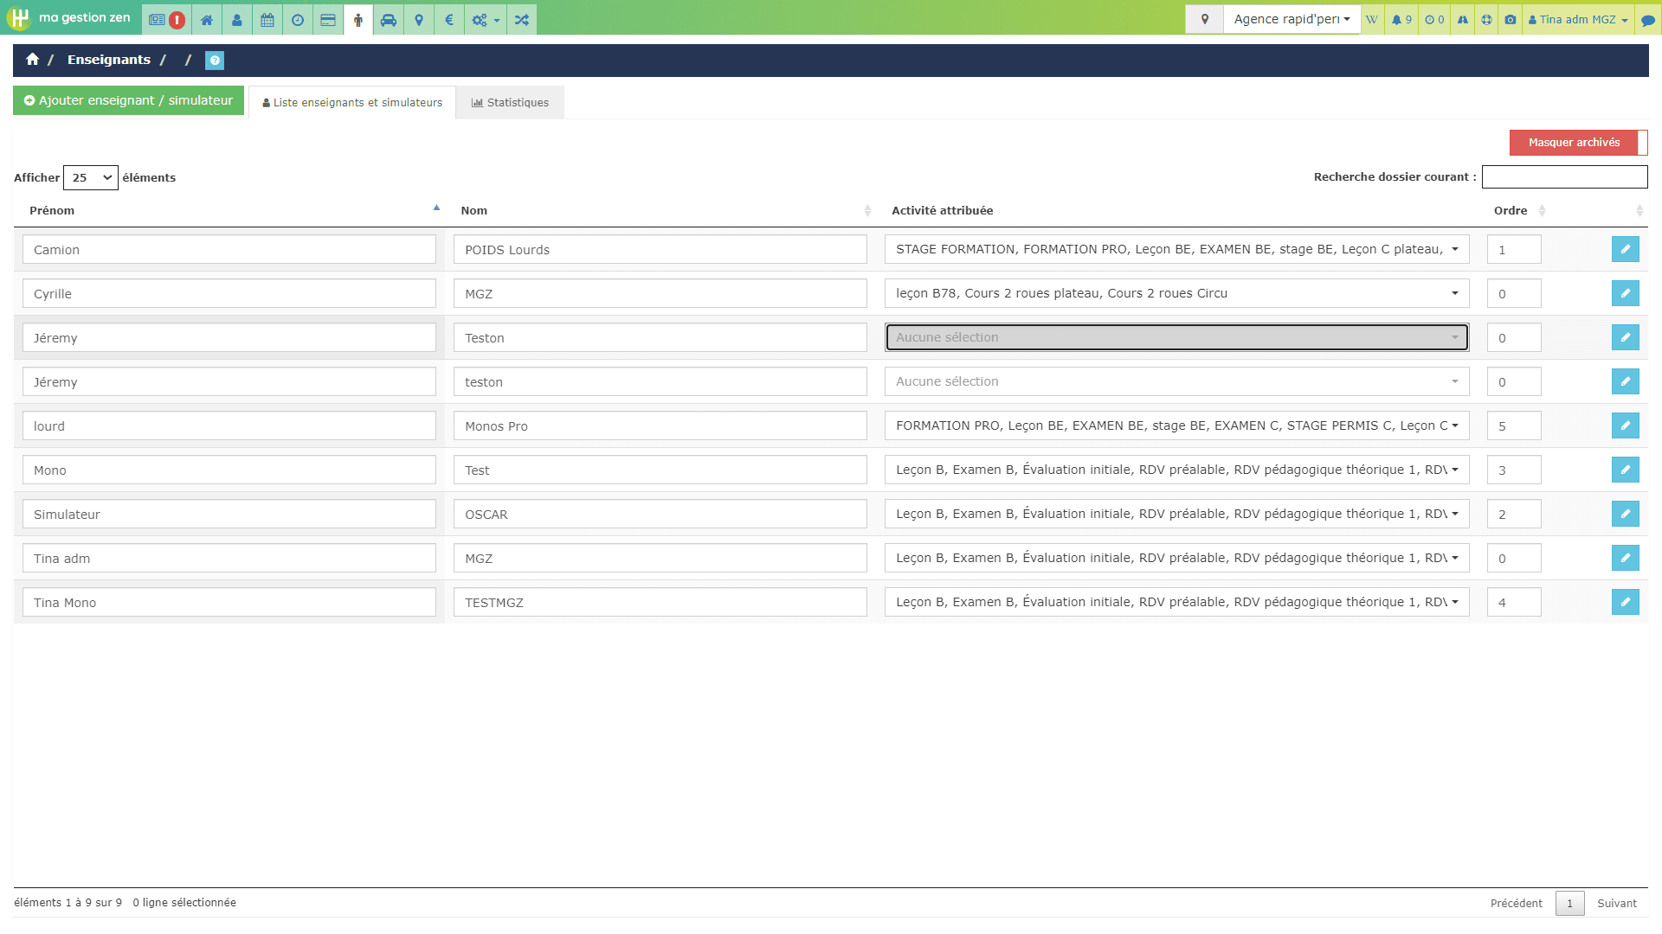Click the Nom field containing OSCAR
Screen dimensions: 1662x934
point(660,514)
